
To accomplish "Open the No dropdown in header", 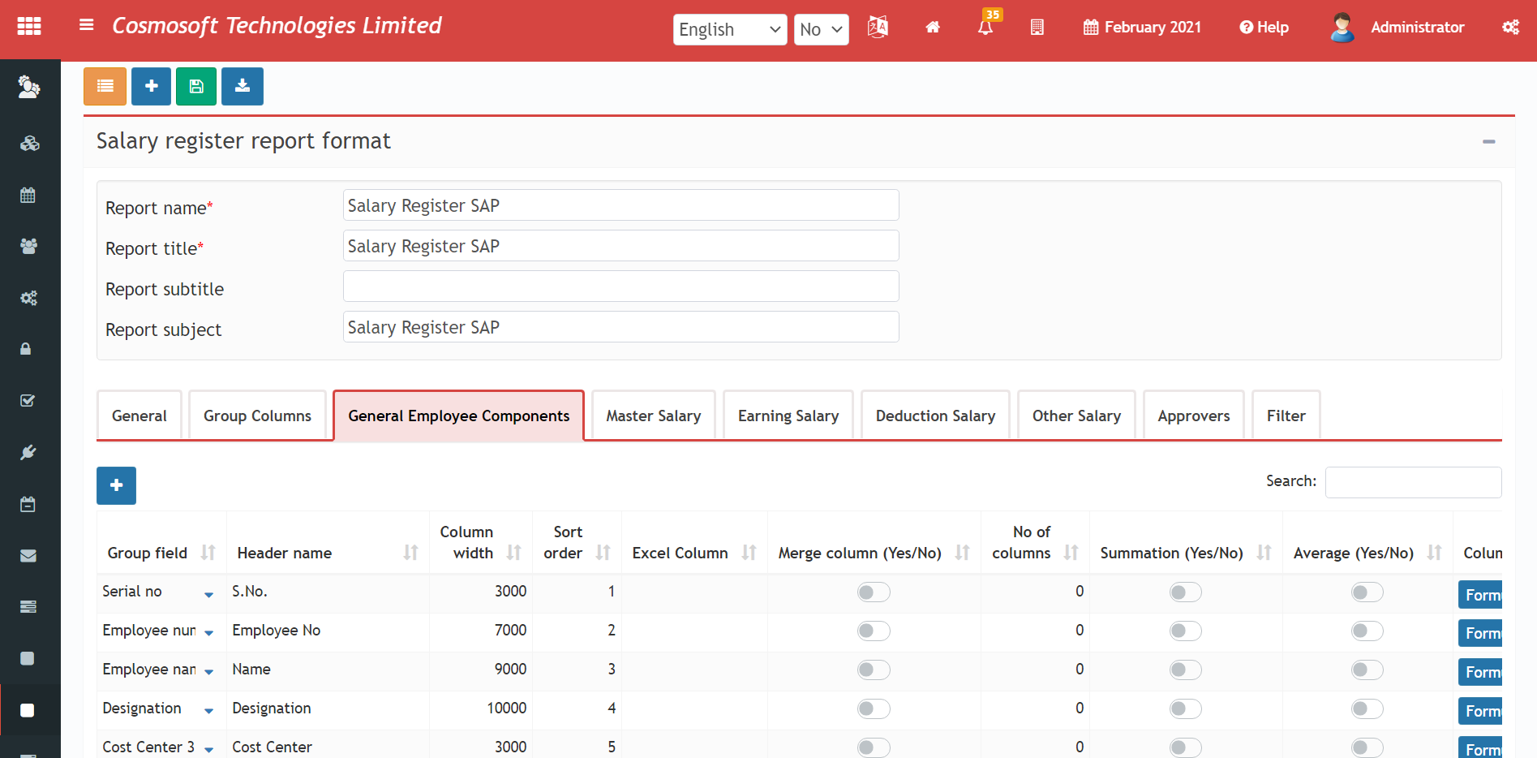I will 821,30.
